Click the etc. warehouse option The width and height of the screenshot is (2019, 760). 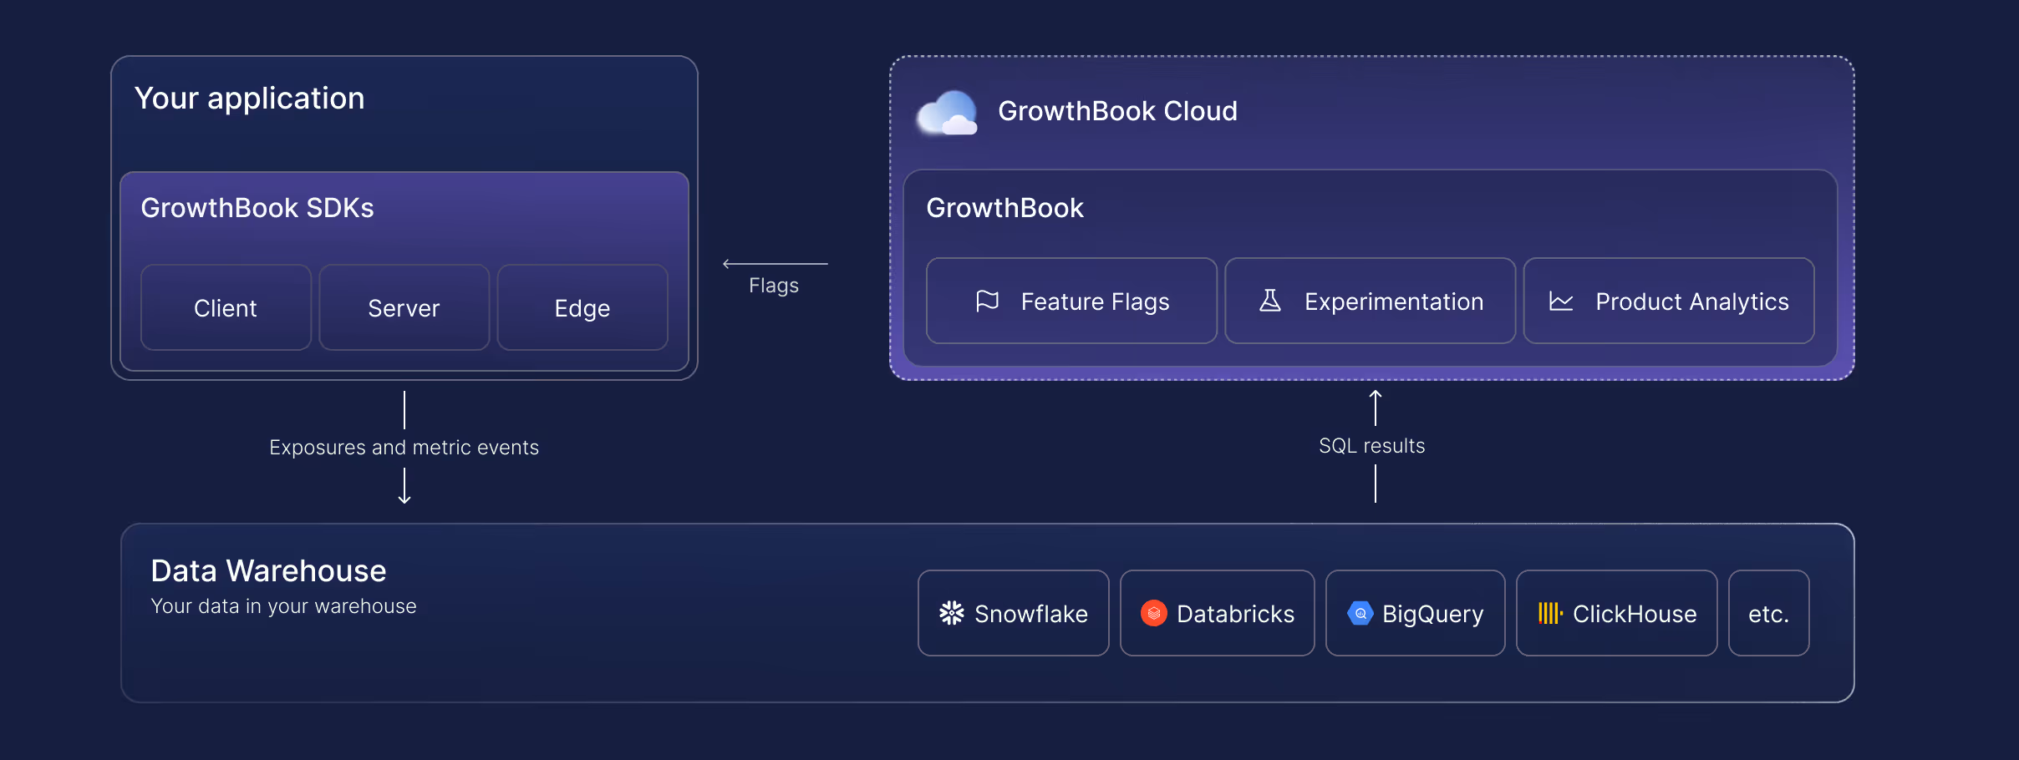1768,612
